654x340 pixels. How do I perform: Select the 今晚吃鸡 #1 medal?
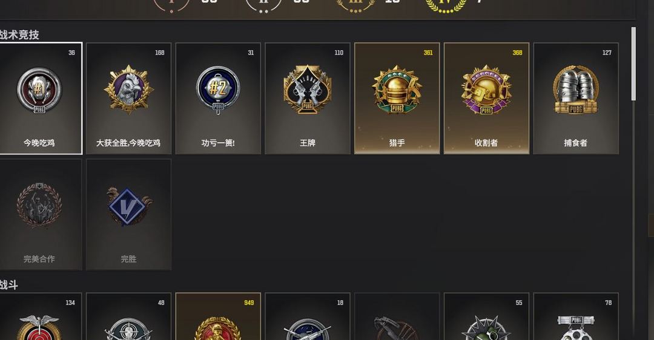coord(41,99)
